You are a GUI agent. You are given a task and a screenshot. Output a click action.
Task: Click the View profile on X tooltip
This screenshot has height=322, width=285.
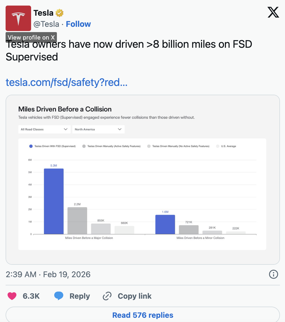(x=31, y=37)
